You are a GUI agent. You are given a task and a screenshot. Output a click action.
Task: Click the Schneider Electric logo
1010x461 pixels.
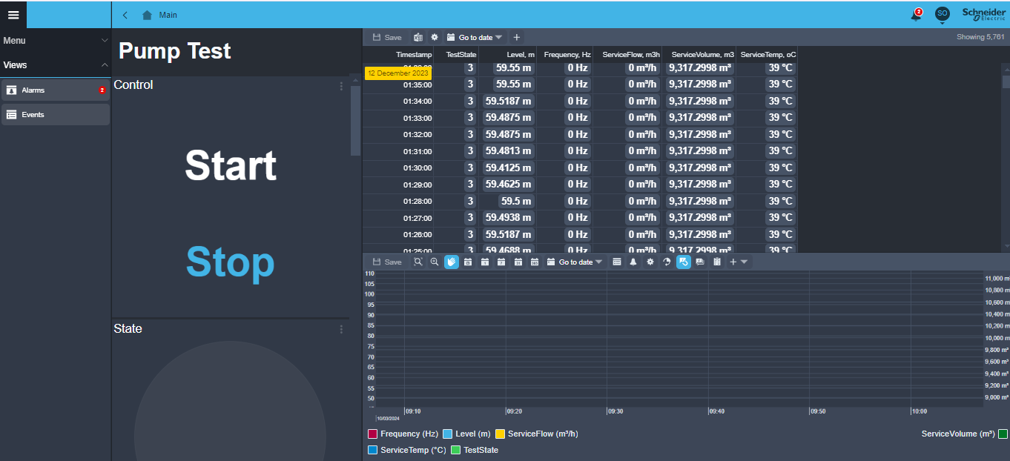click(984, 14)
